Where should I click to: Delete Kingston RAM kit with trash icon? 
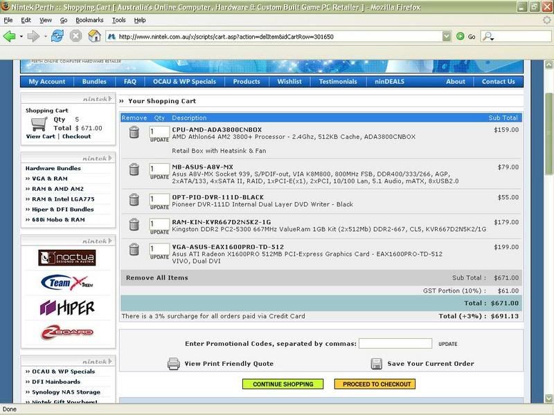click(134, 224)
